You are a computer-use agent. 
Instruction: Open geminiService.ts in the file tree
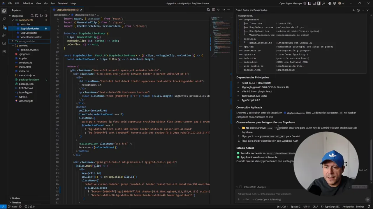tap(29, 50)
